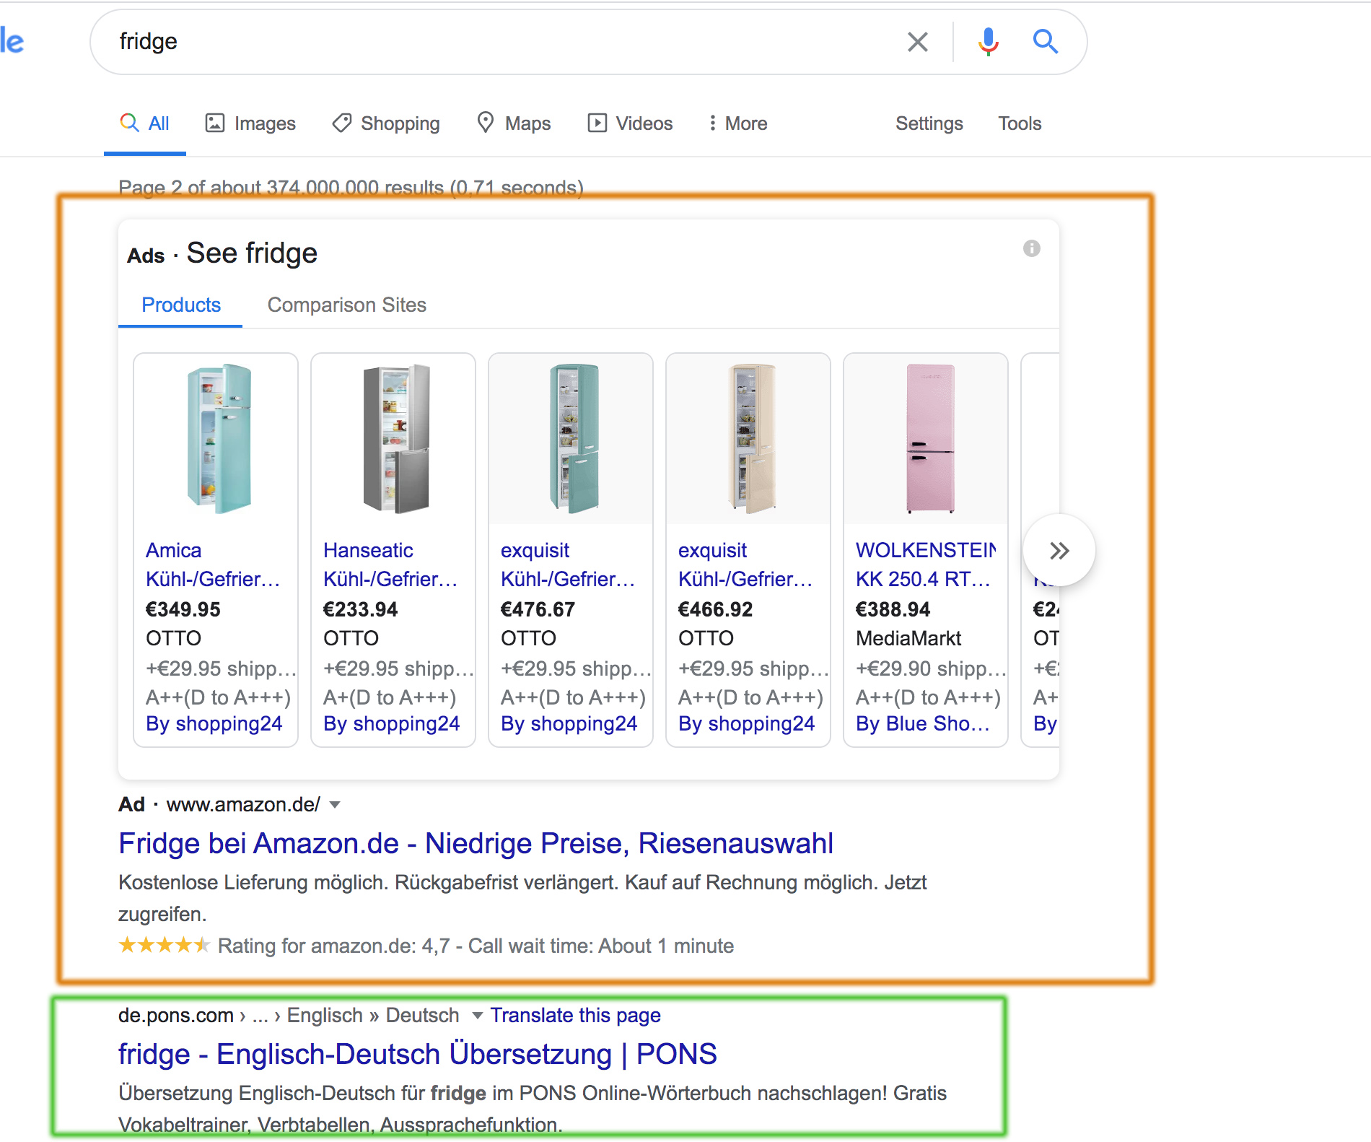Click By shopping24 under Hanseatic fridge
Screen dimensions: 1371x1142
coord(392,724)
